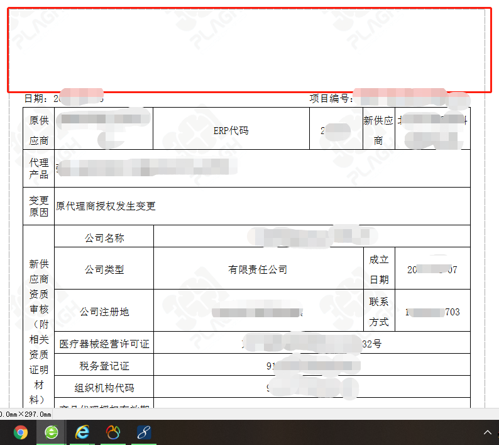Select the 公司类型 label cell
The image size is (499, 445).
[104, 268]
